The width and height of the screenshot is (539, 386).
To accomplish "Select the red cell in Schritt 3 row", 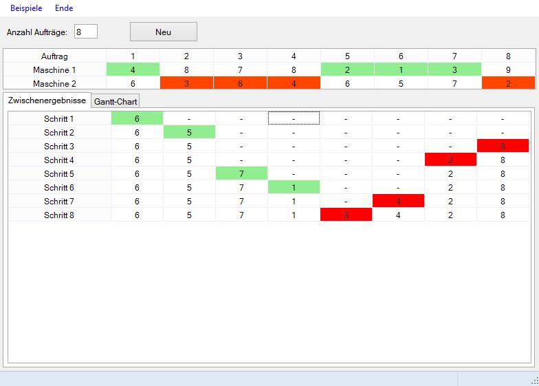I will coord(503,146).
